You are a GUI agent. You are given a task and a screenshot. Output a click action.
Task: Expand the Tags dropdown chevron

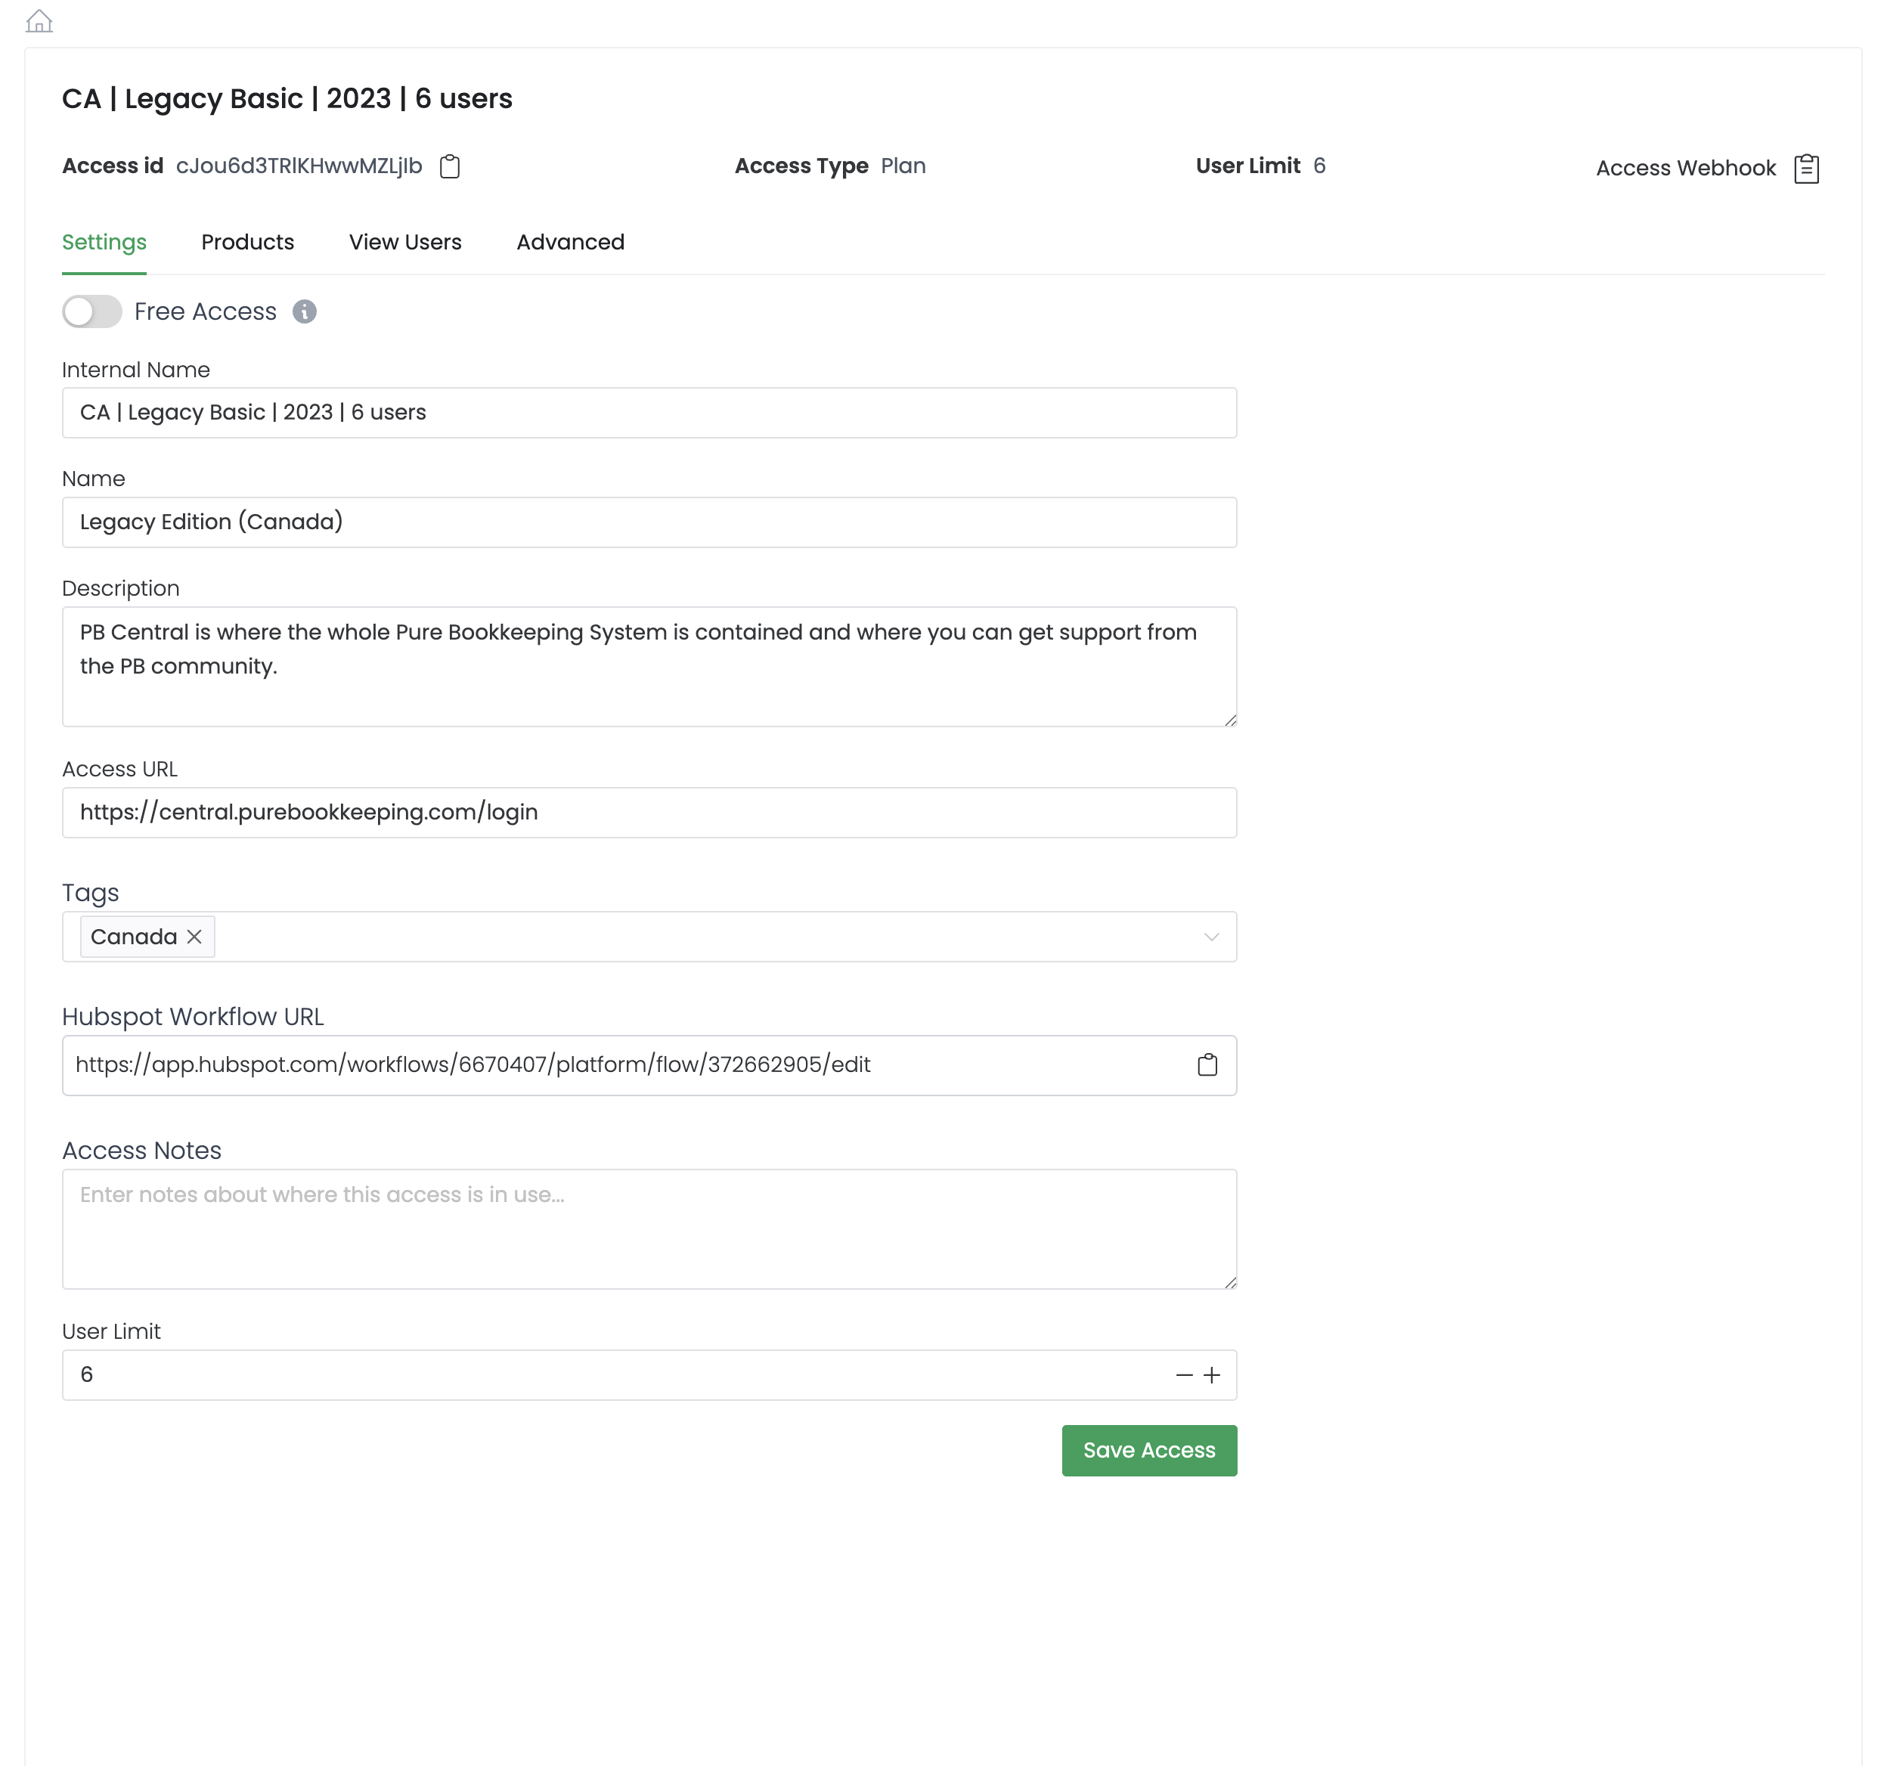coord(1210,937)
